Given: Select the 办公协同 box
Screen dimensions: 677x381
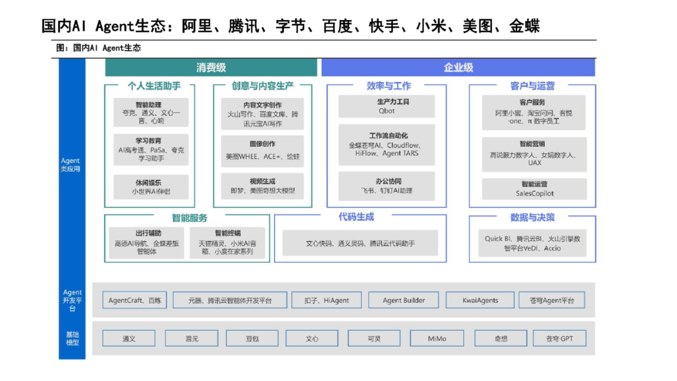Looking at the screenshot, I should [x=386, y=186].
